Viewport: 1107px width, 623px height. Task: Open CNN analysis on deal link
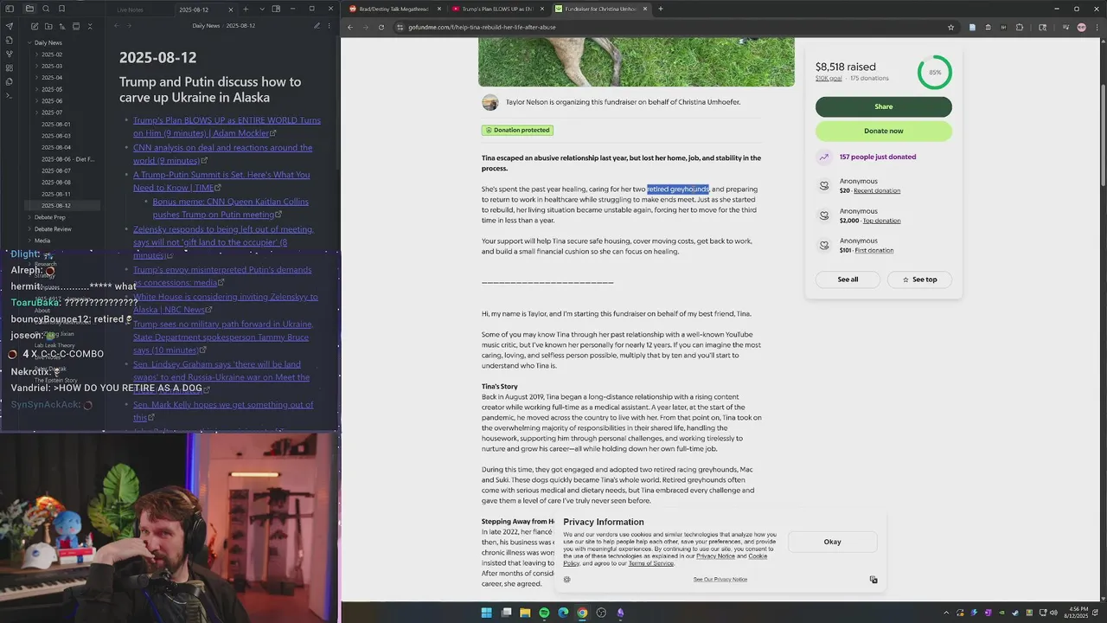(222, 154)
